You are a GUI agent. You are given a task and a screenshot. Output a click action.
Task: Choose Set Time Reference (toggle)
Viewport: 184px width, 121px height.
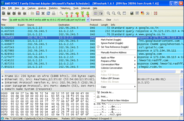(x=116, y=47)
